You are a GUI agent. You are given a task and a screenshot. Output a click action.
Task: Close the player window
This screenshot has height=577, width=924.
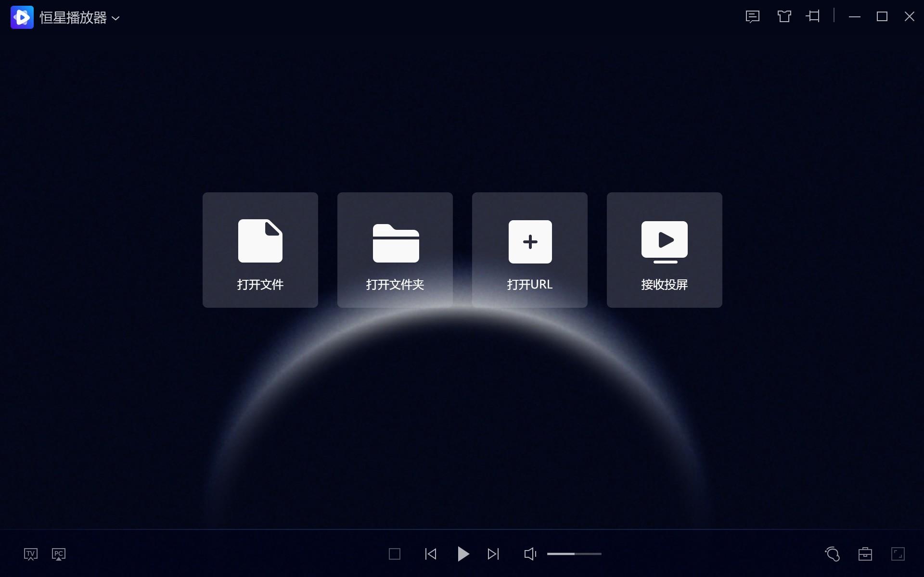click(x=910, y=17)
